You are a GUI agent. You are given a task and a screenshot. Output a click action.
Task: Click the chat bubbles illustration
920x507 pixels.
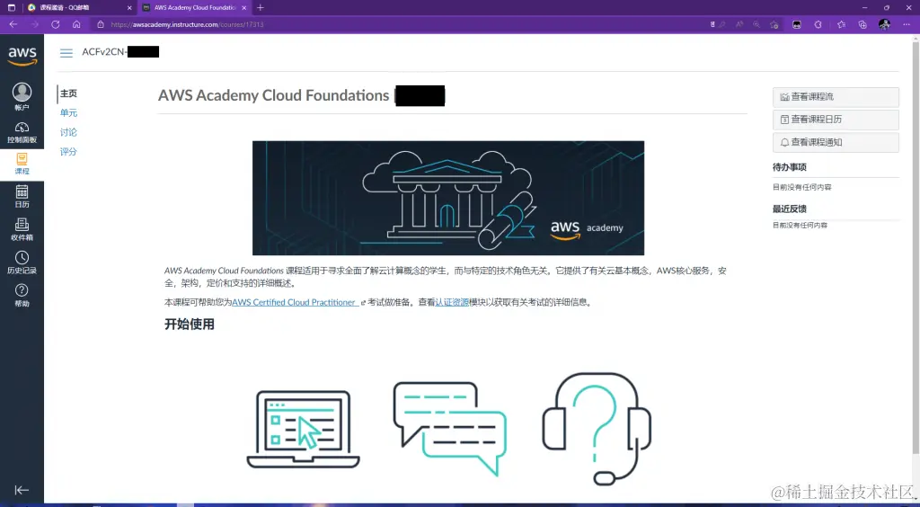[x=450, y=429]
